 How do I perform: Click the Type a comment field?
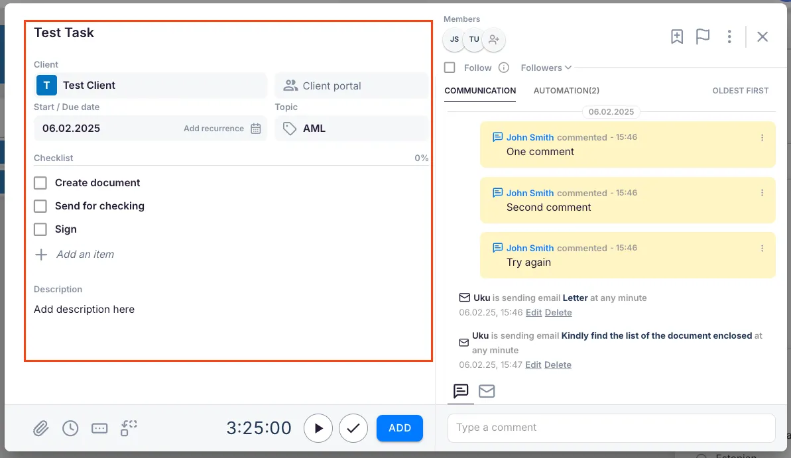(611, 428)
